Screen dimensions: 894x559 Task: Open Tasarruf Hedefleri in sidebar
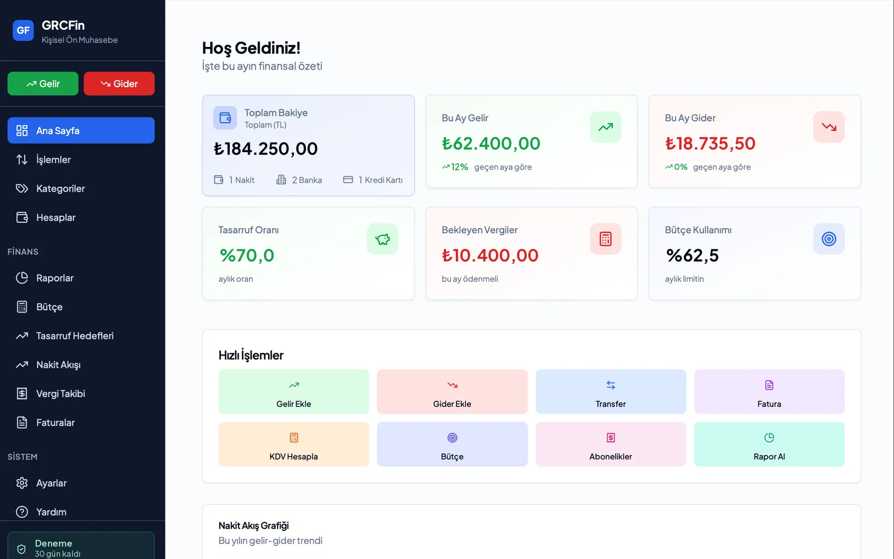tap(81, 336)
